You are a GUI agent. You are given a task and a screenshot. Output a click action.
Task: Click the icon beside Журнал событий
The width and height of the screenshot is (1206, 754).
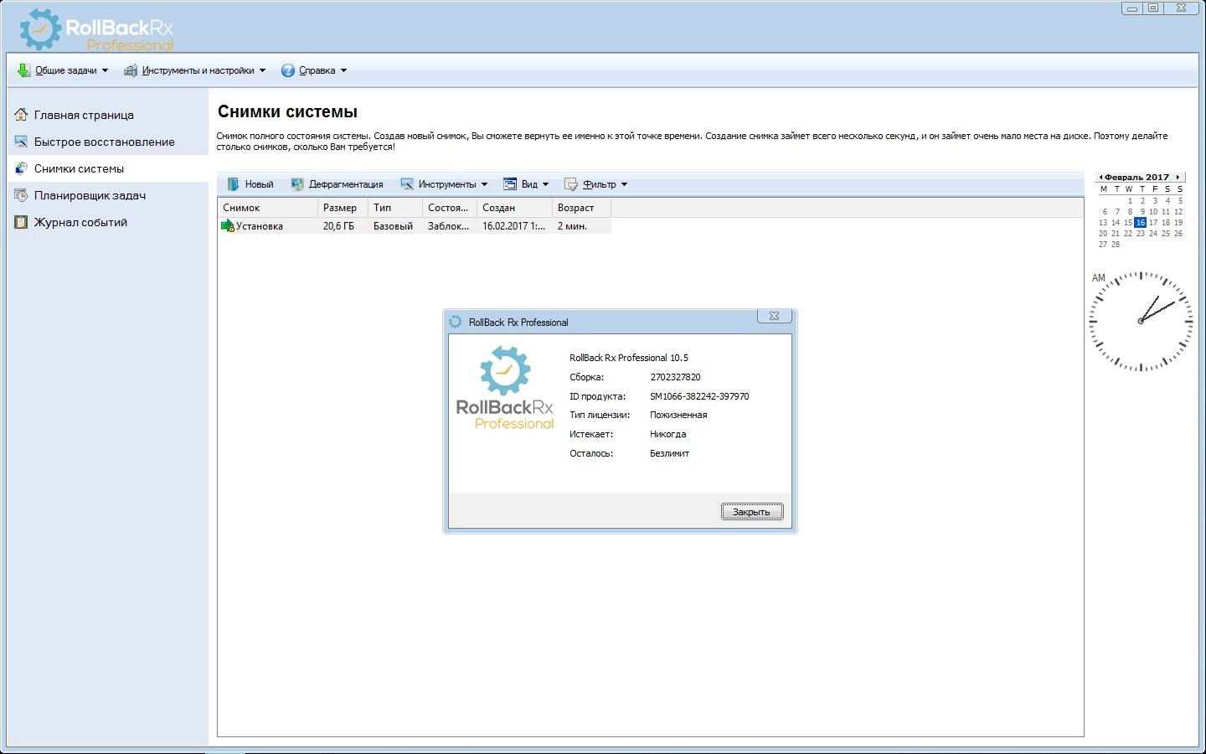pos(21,222)
